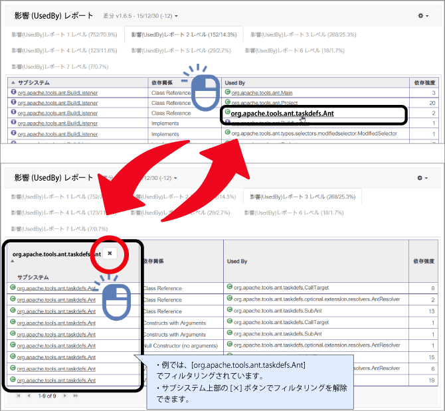The height and width of the screenshot is (411, 445).
Task: Go to first page pagination icon
Action: [19, 396]
